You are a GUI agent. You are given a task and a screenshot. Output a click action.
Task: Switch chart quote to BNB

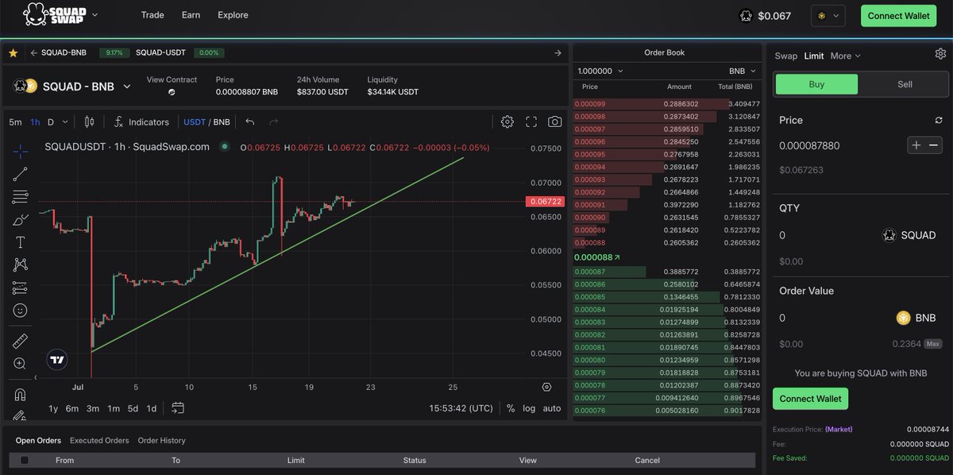point(222,122)
